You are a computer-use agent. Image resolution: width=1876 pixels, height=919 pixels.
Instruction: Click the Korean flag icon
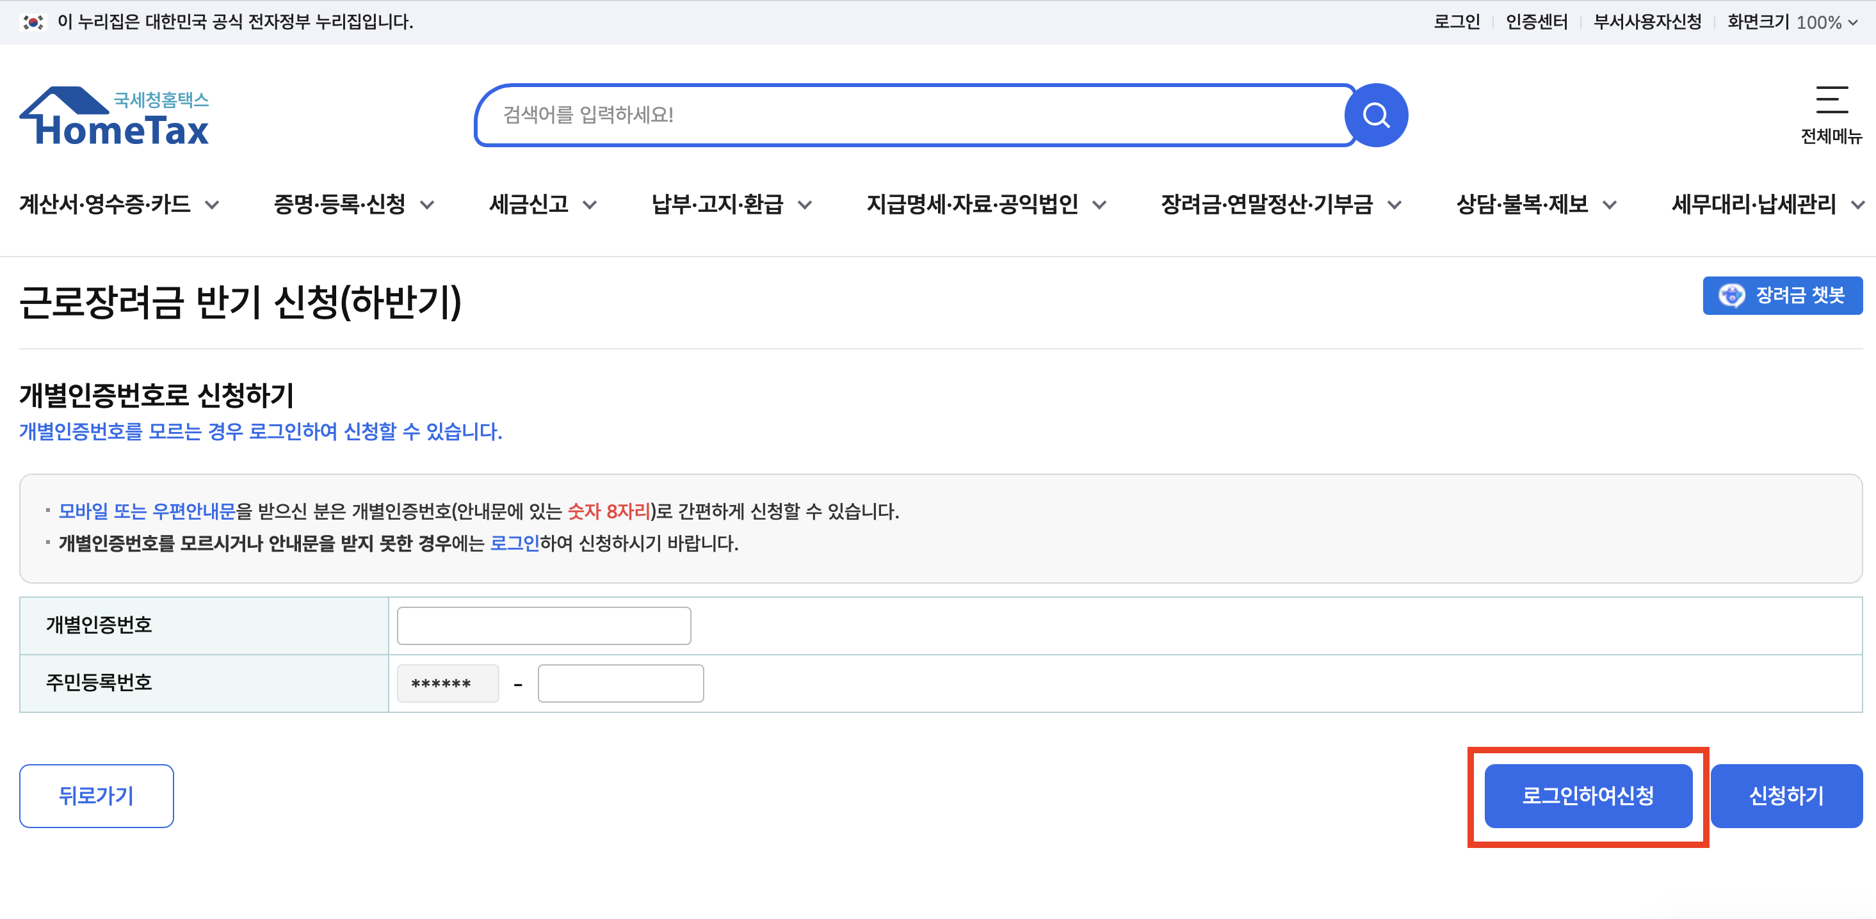click(x=33, y=22)
